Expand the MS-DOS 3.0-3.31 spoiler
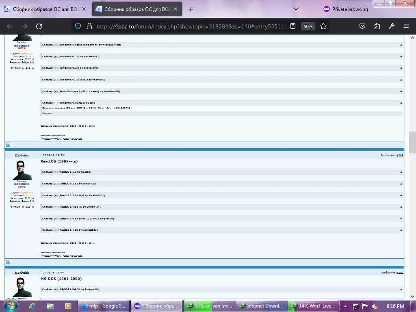This screenshot has height=312, width=416. tap(222, 289)
